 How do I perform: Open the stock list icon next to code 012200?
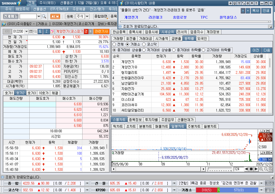(x=31, y=32)
